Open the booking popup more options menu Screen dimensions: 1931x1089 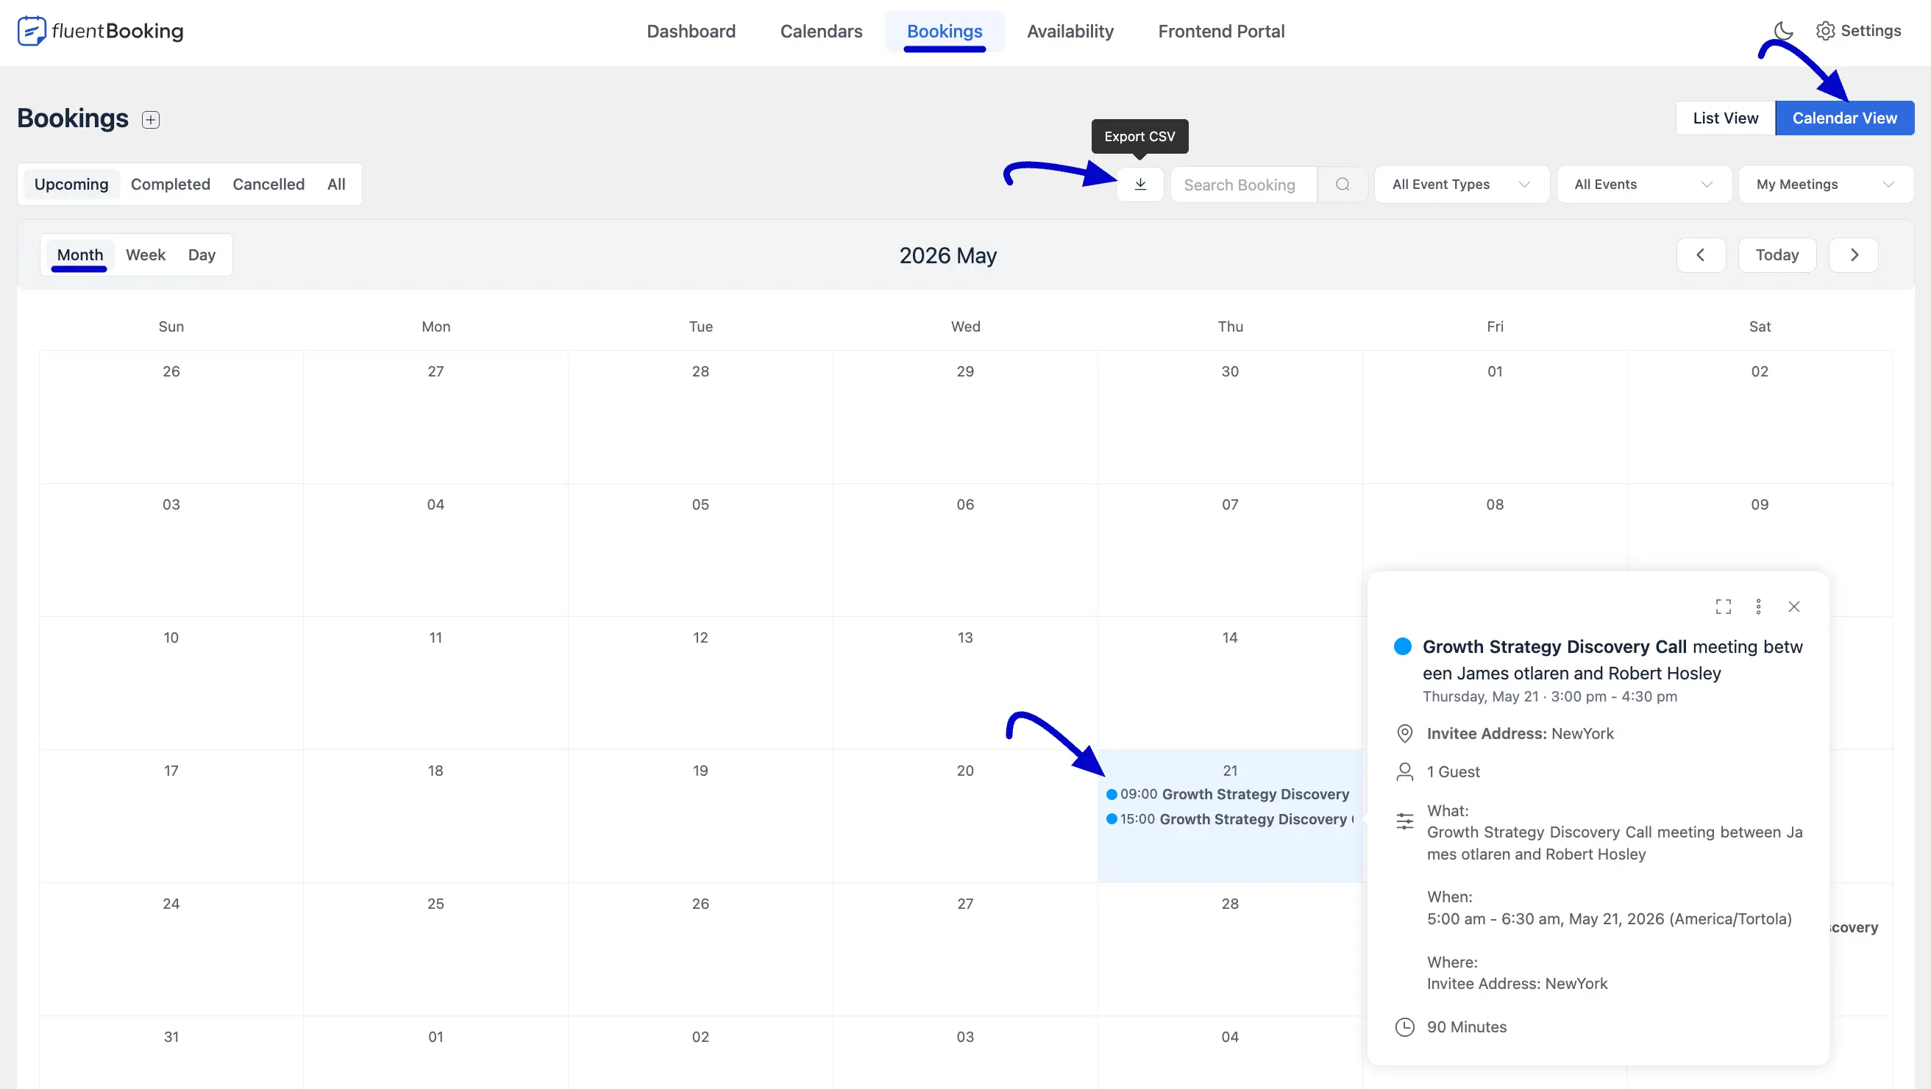pyautogui.click(x=1759, y=607)
